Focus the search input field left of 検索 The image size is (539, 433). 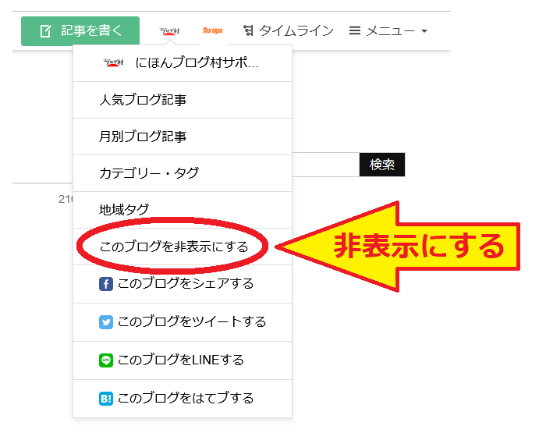coord(325,165)
